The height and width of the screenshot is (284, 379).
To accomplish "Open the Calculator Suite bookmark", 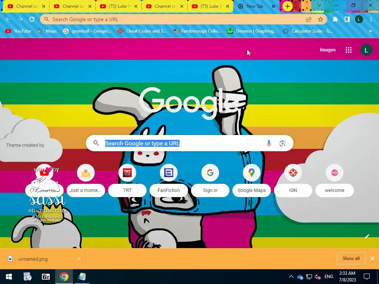I will 308,31.
